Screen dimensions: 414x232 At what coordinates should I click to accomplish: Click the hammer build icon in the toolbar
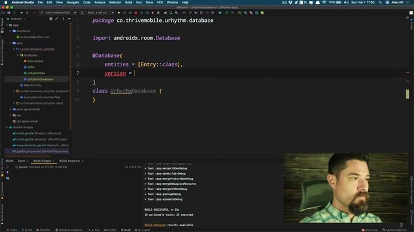pyautogui.click(x=34, y=13)
